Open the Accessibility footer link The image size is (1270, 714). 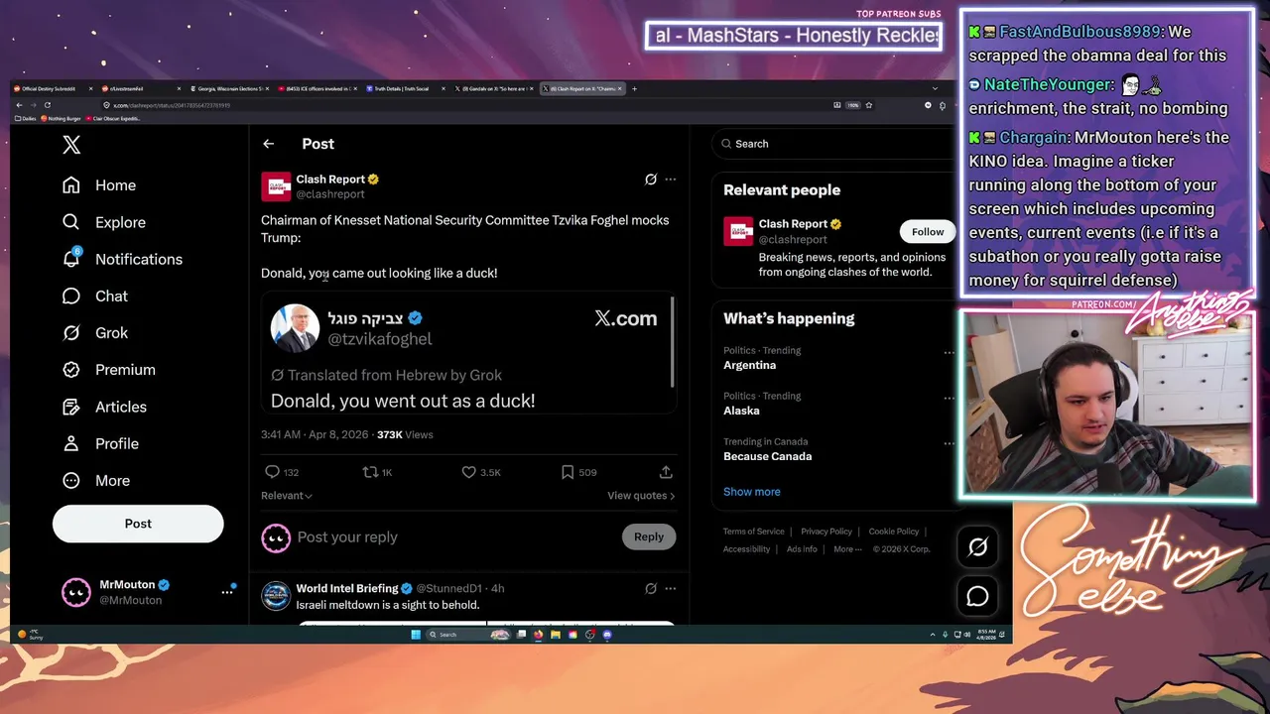pos(746,549)
